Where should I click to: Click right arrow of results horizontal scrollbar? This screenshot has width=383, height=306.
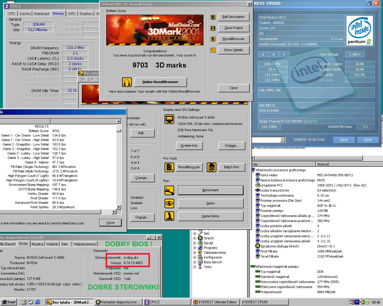[114, 212]
